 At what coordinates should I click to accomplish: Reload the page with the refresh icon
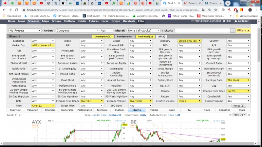pos(16,10)
